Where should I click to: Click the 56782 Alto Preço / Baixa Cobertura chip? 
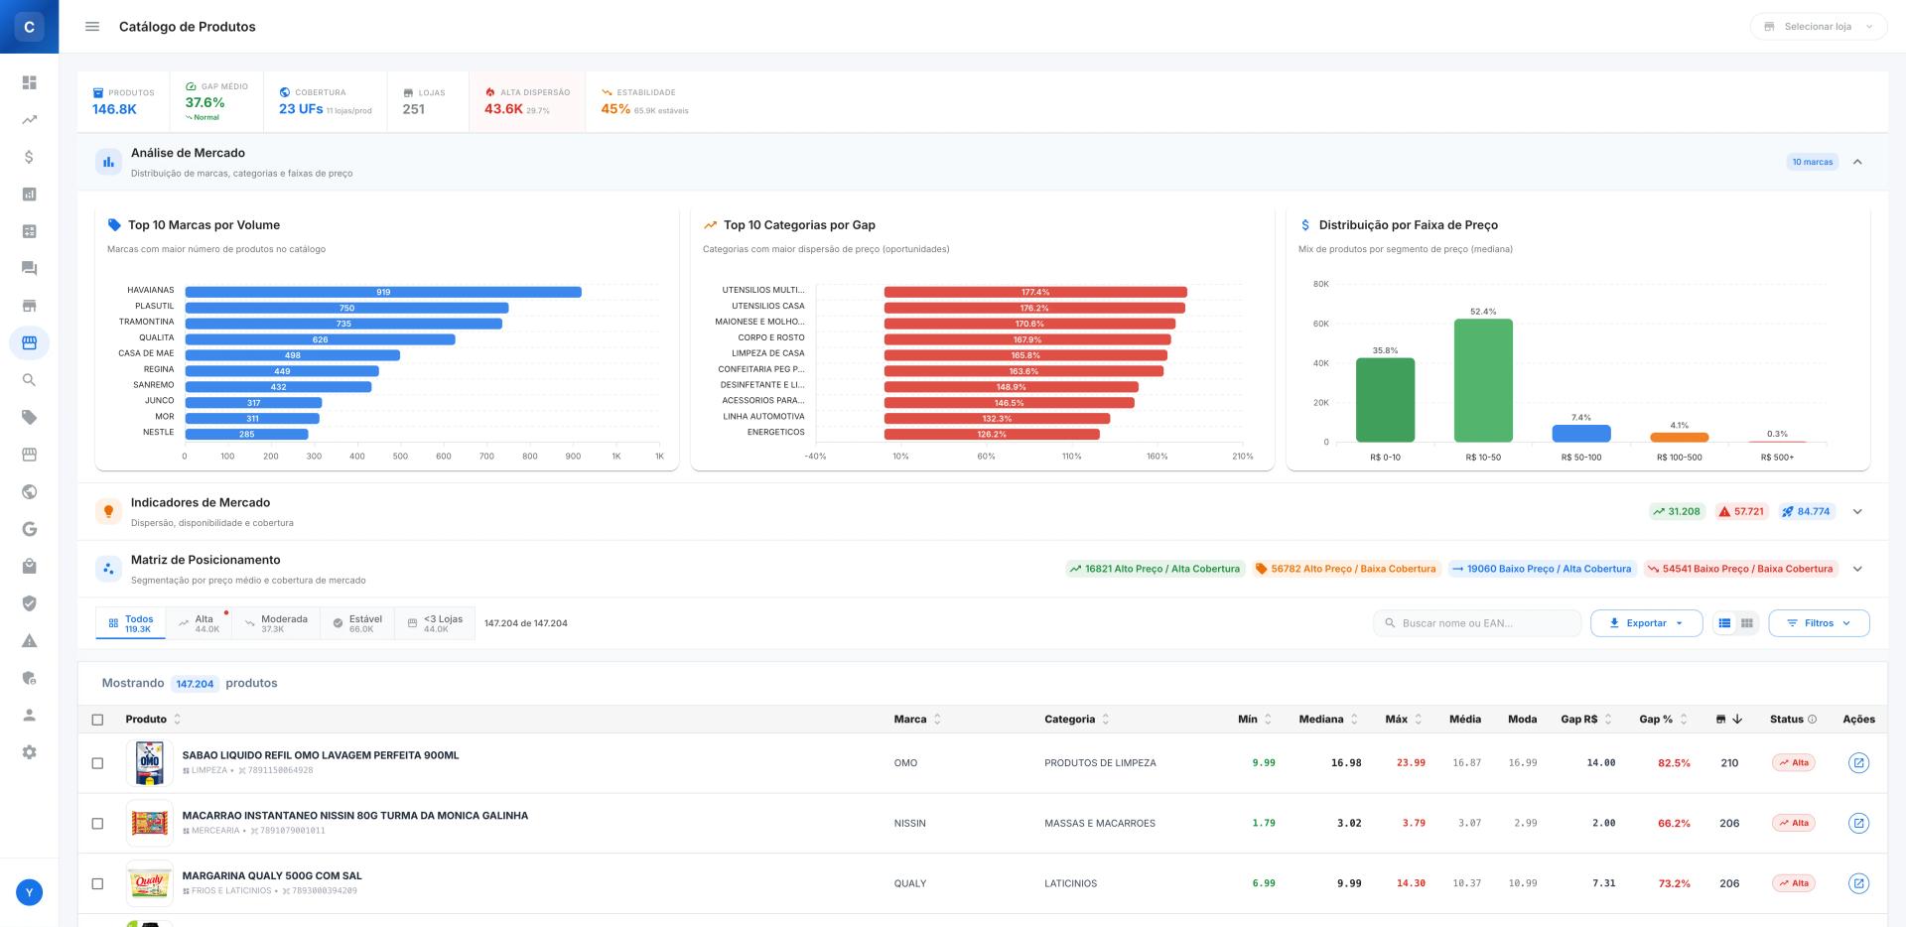(x=1345, y=570)
